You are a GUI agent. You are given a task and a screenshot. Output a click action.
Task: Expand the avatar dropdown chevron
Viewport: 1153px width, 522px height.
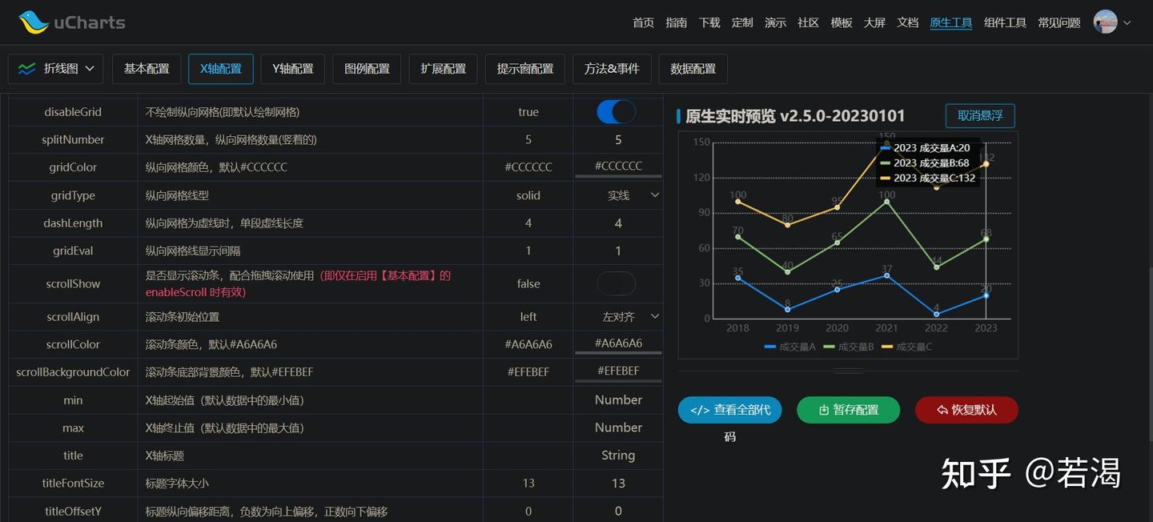(x=1127, y=22)
